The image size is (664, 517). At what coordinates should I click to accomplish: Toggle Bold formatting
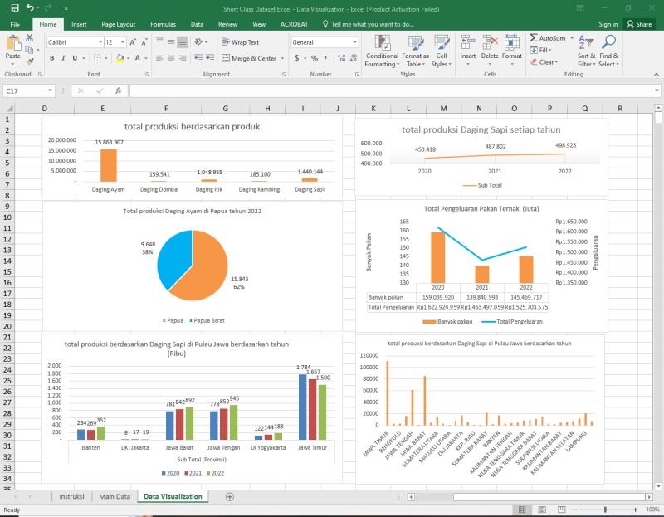tap(51, 58)
